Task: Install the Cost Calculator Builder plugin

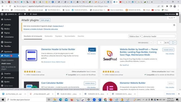Action: pyautogui.click(x=90, y=83)
